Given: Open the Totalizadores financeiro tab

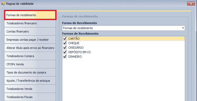Looking at the screenshot, I should pos(30,24).
